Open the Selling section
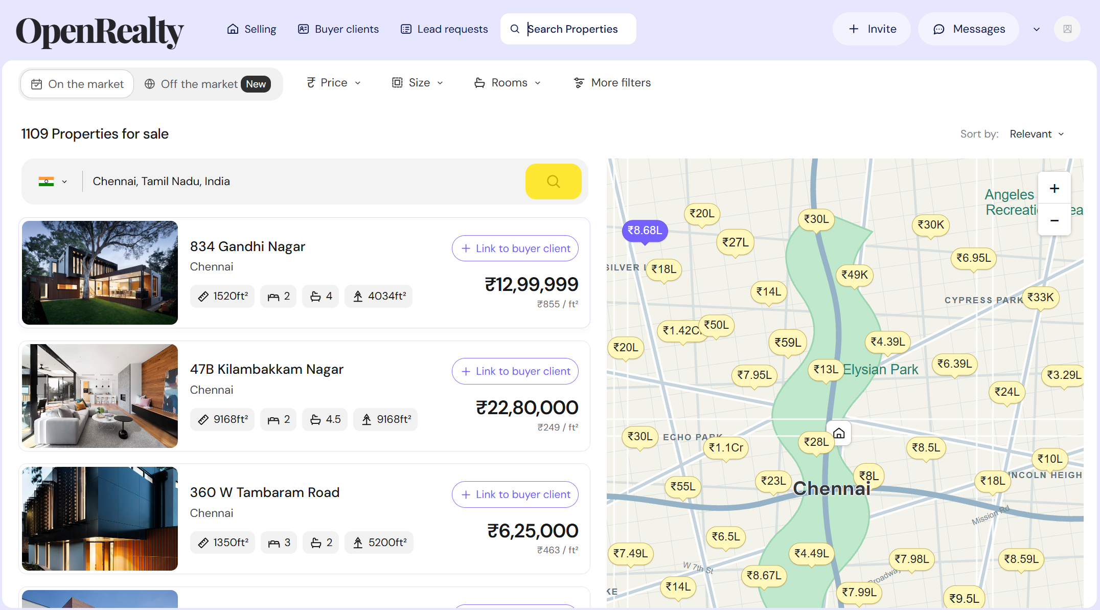Screen dimensions: 1100x610 [251, 29]
